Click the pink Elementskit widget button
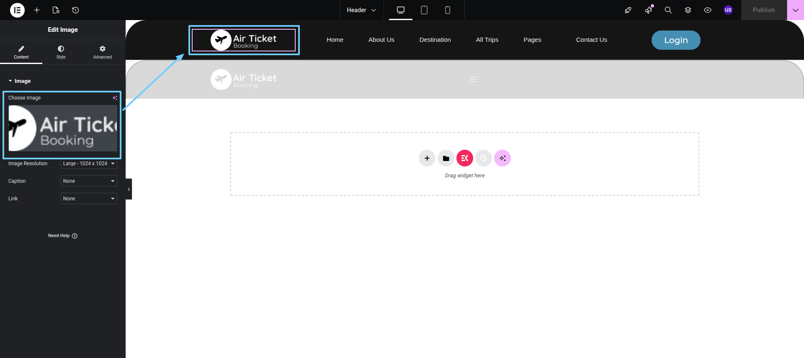 click(x=464, y=158)
